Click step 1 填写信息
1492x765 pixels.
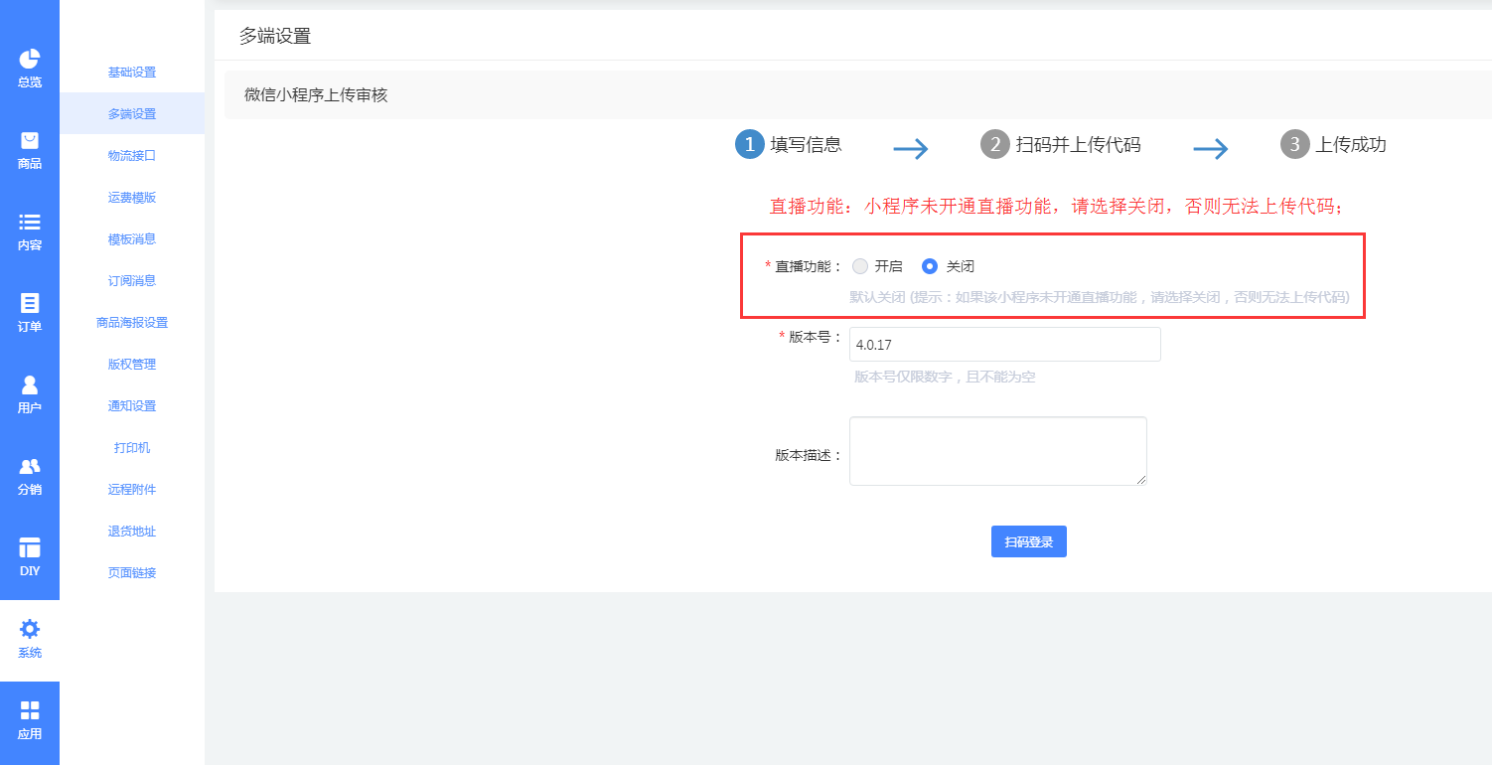[789, 145]
